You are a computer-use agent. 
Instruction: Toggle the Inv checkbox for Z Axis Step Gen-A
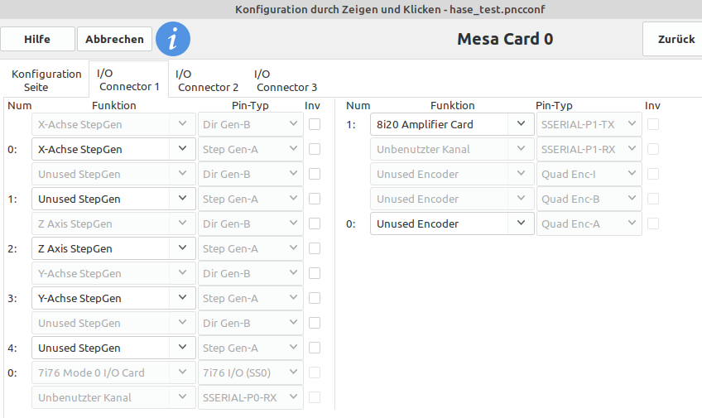coord(315,248)
